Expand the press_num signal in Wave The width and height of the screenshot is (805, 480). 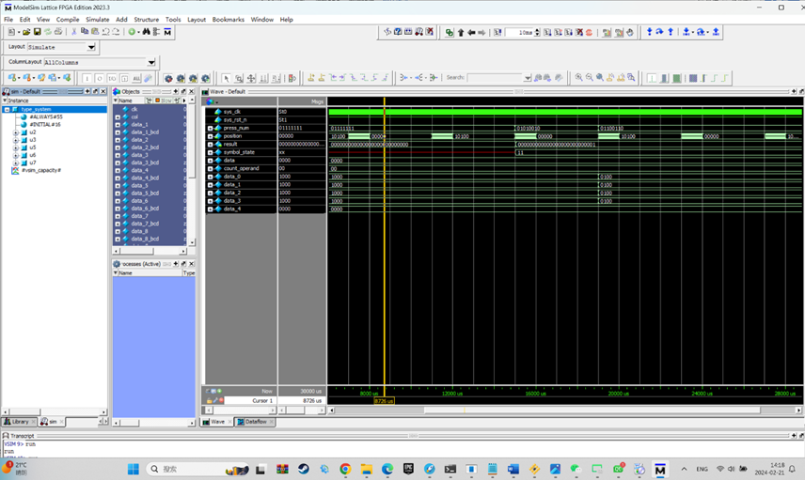pyautogui.click(x=210, y=128)
